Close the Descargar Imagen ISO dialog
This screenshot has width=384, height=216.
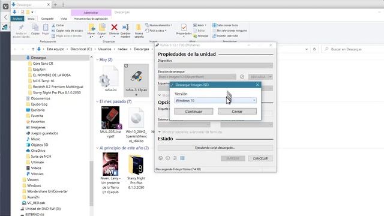[x=257, y=85]
